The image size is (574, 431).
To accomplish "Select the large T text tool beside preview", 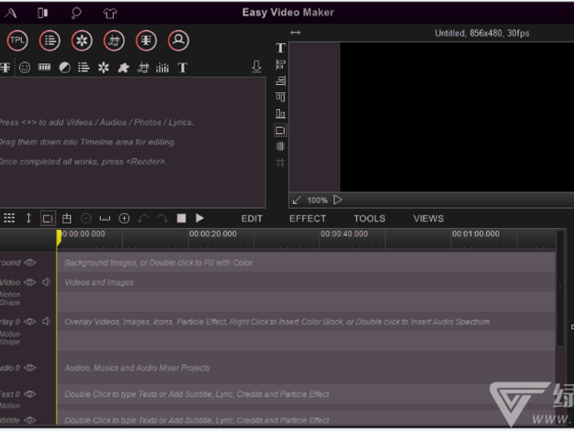I will pos(280,48).
